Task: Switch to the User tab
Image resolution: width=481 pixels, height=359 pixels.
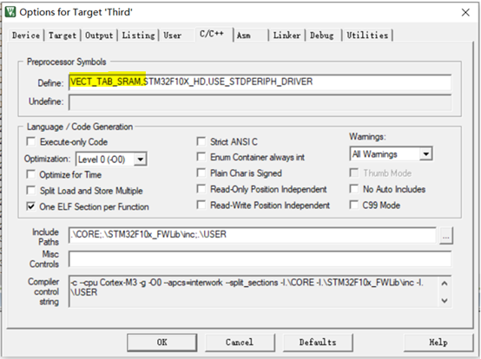Action: pos(173,36)
